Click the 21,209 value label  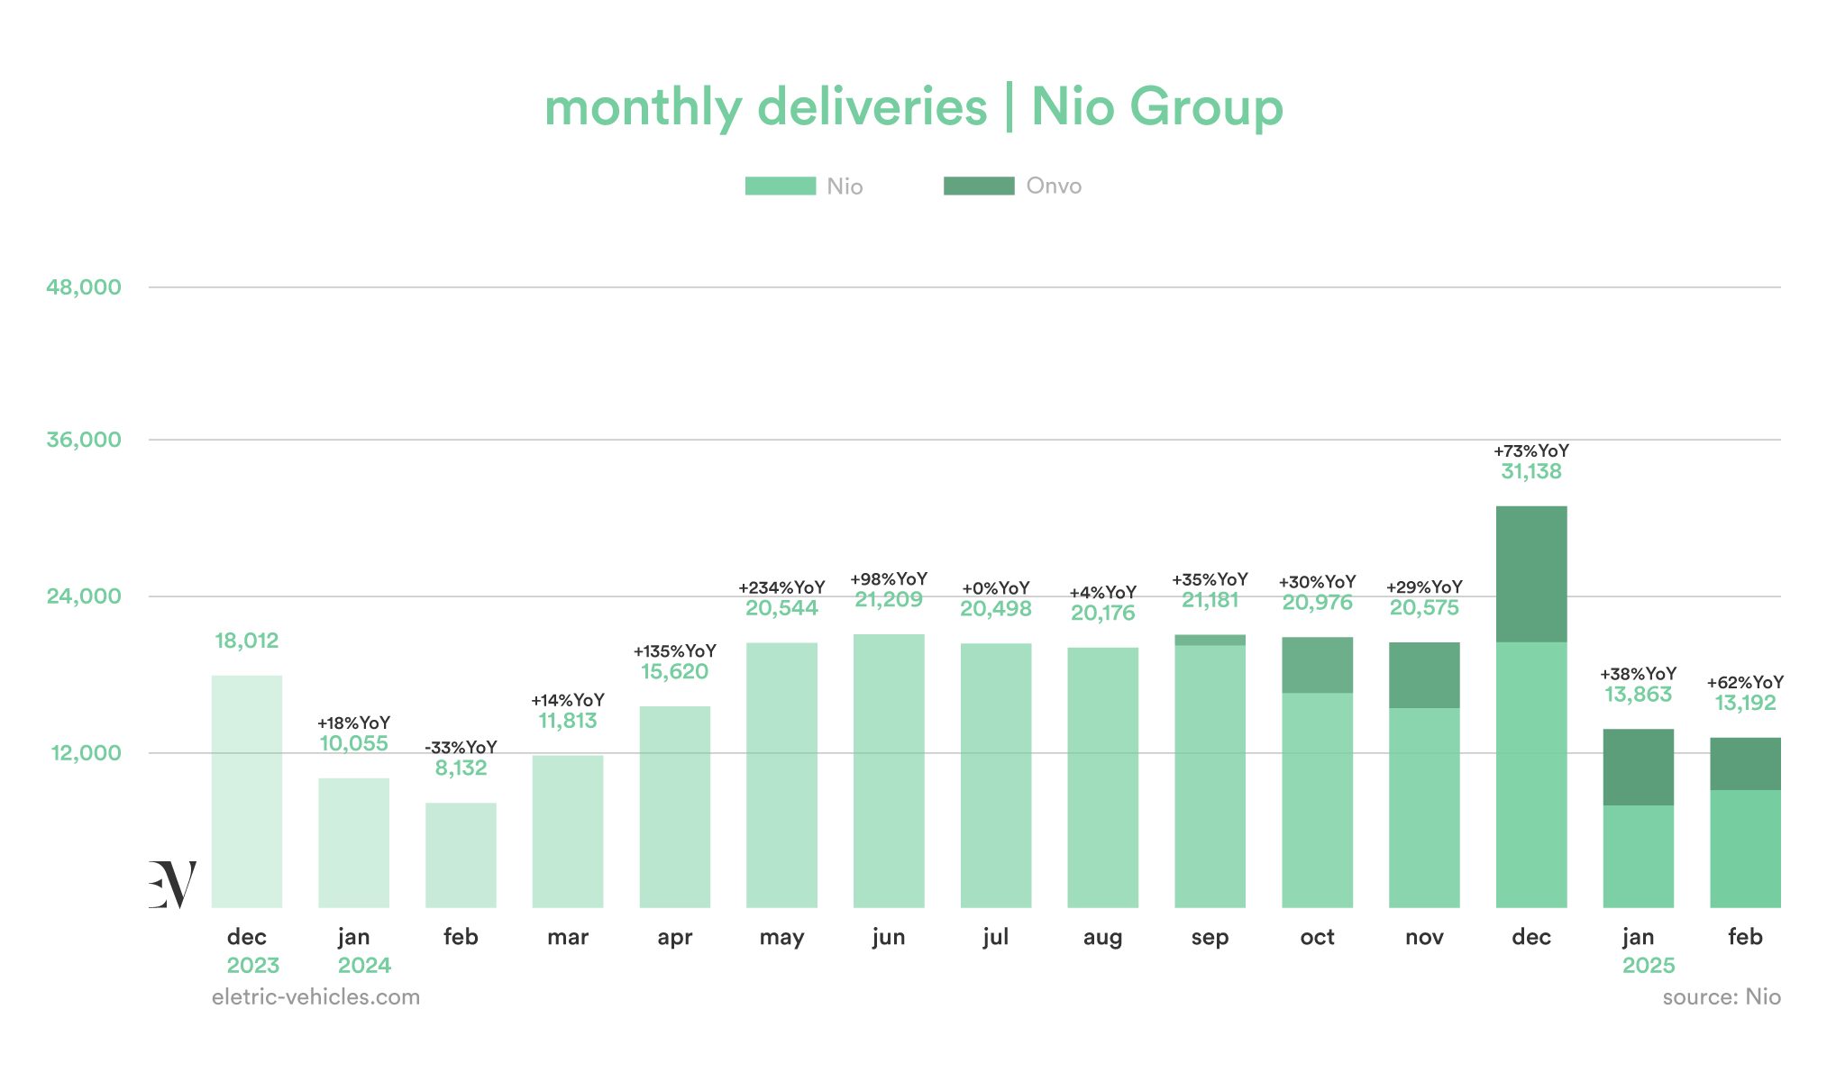click(x=889, y=599)
